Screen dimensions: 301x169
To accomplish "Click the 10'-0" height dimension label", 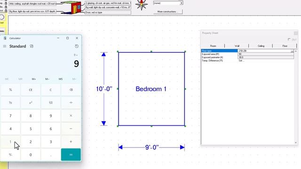I will click(104, 89).
